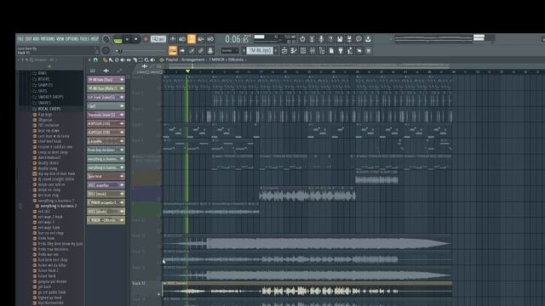Select Trapaholic Snare in picker panel
The height and width of the screenshot is (306, 545).
(x=106, y=115)
